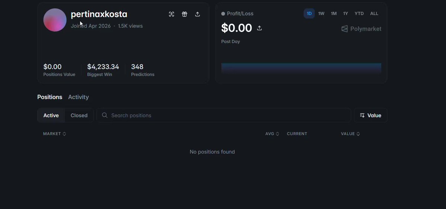Click the share profile upload icon
The image size is (446, 209).
(x=198, y=14)
